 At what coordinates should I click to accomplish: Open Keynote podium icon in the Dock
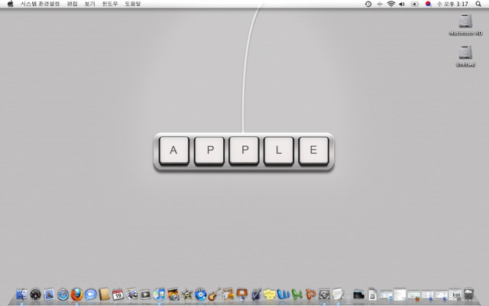click(x=241, y=295)
